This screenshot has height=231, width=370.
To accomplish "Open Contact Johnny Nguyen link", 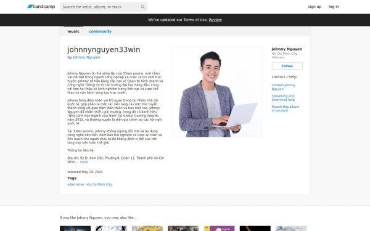I will coord(284,87).
